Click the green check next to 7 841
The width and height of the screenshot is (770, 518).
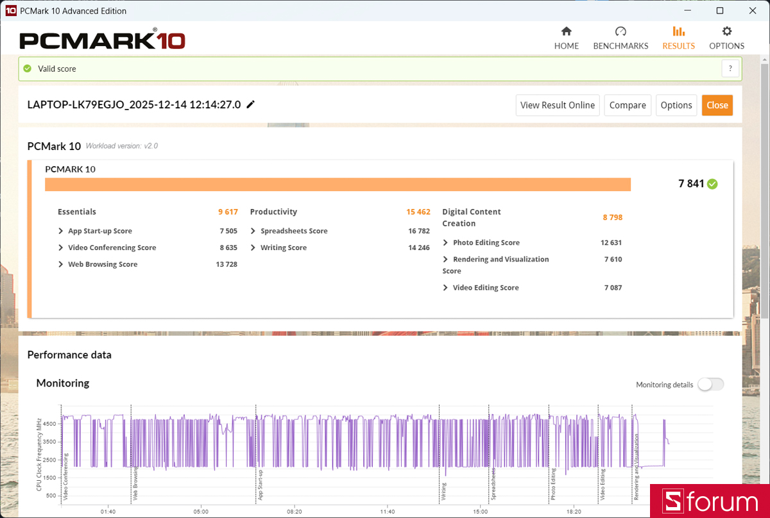pyautogui.click(x=712, y=184)
